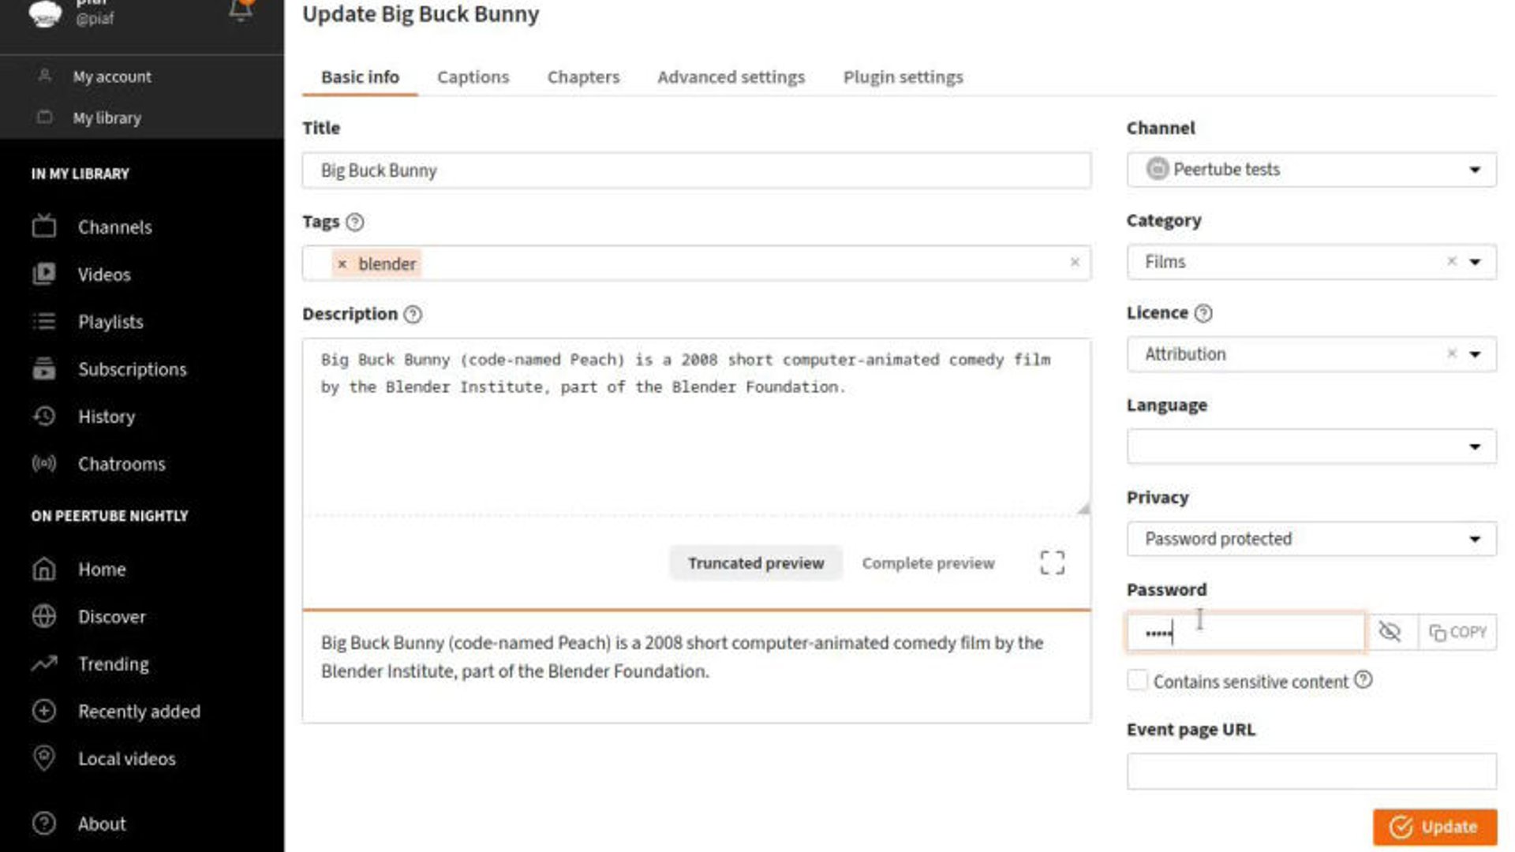Clear all tags

click(x=1075, y=262)
